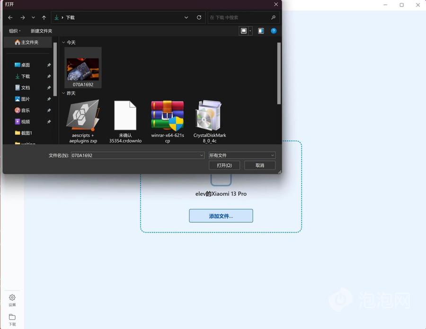The image size is (426, 329).
Task: Expand the address bar history dropdown
Action: click(186, 17)
